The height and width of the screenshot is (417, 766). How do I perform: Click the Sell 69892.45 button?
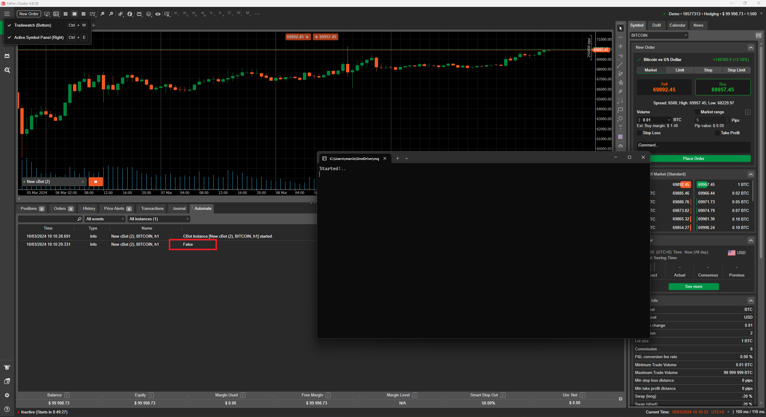pos(664,87)
